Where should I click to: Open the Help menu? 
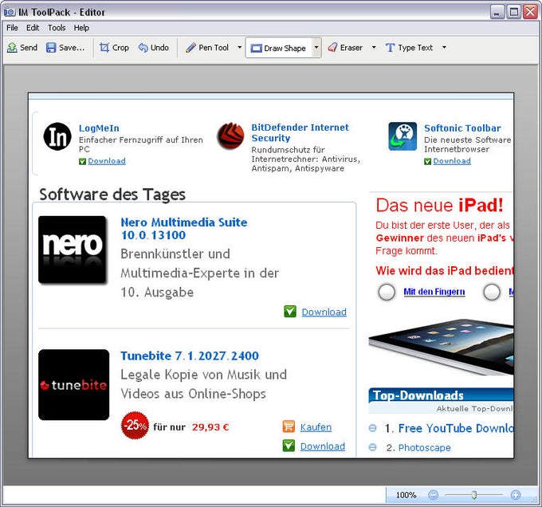pyautogui.click(x=81, y=28)
